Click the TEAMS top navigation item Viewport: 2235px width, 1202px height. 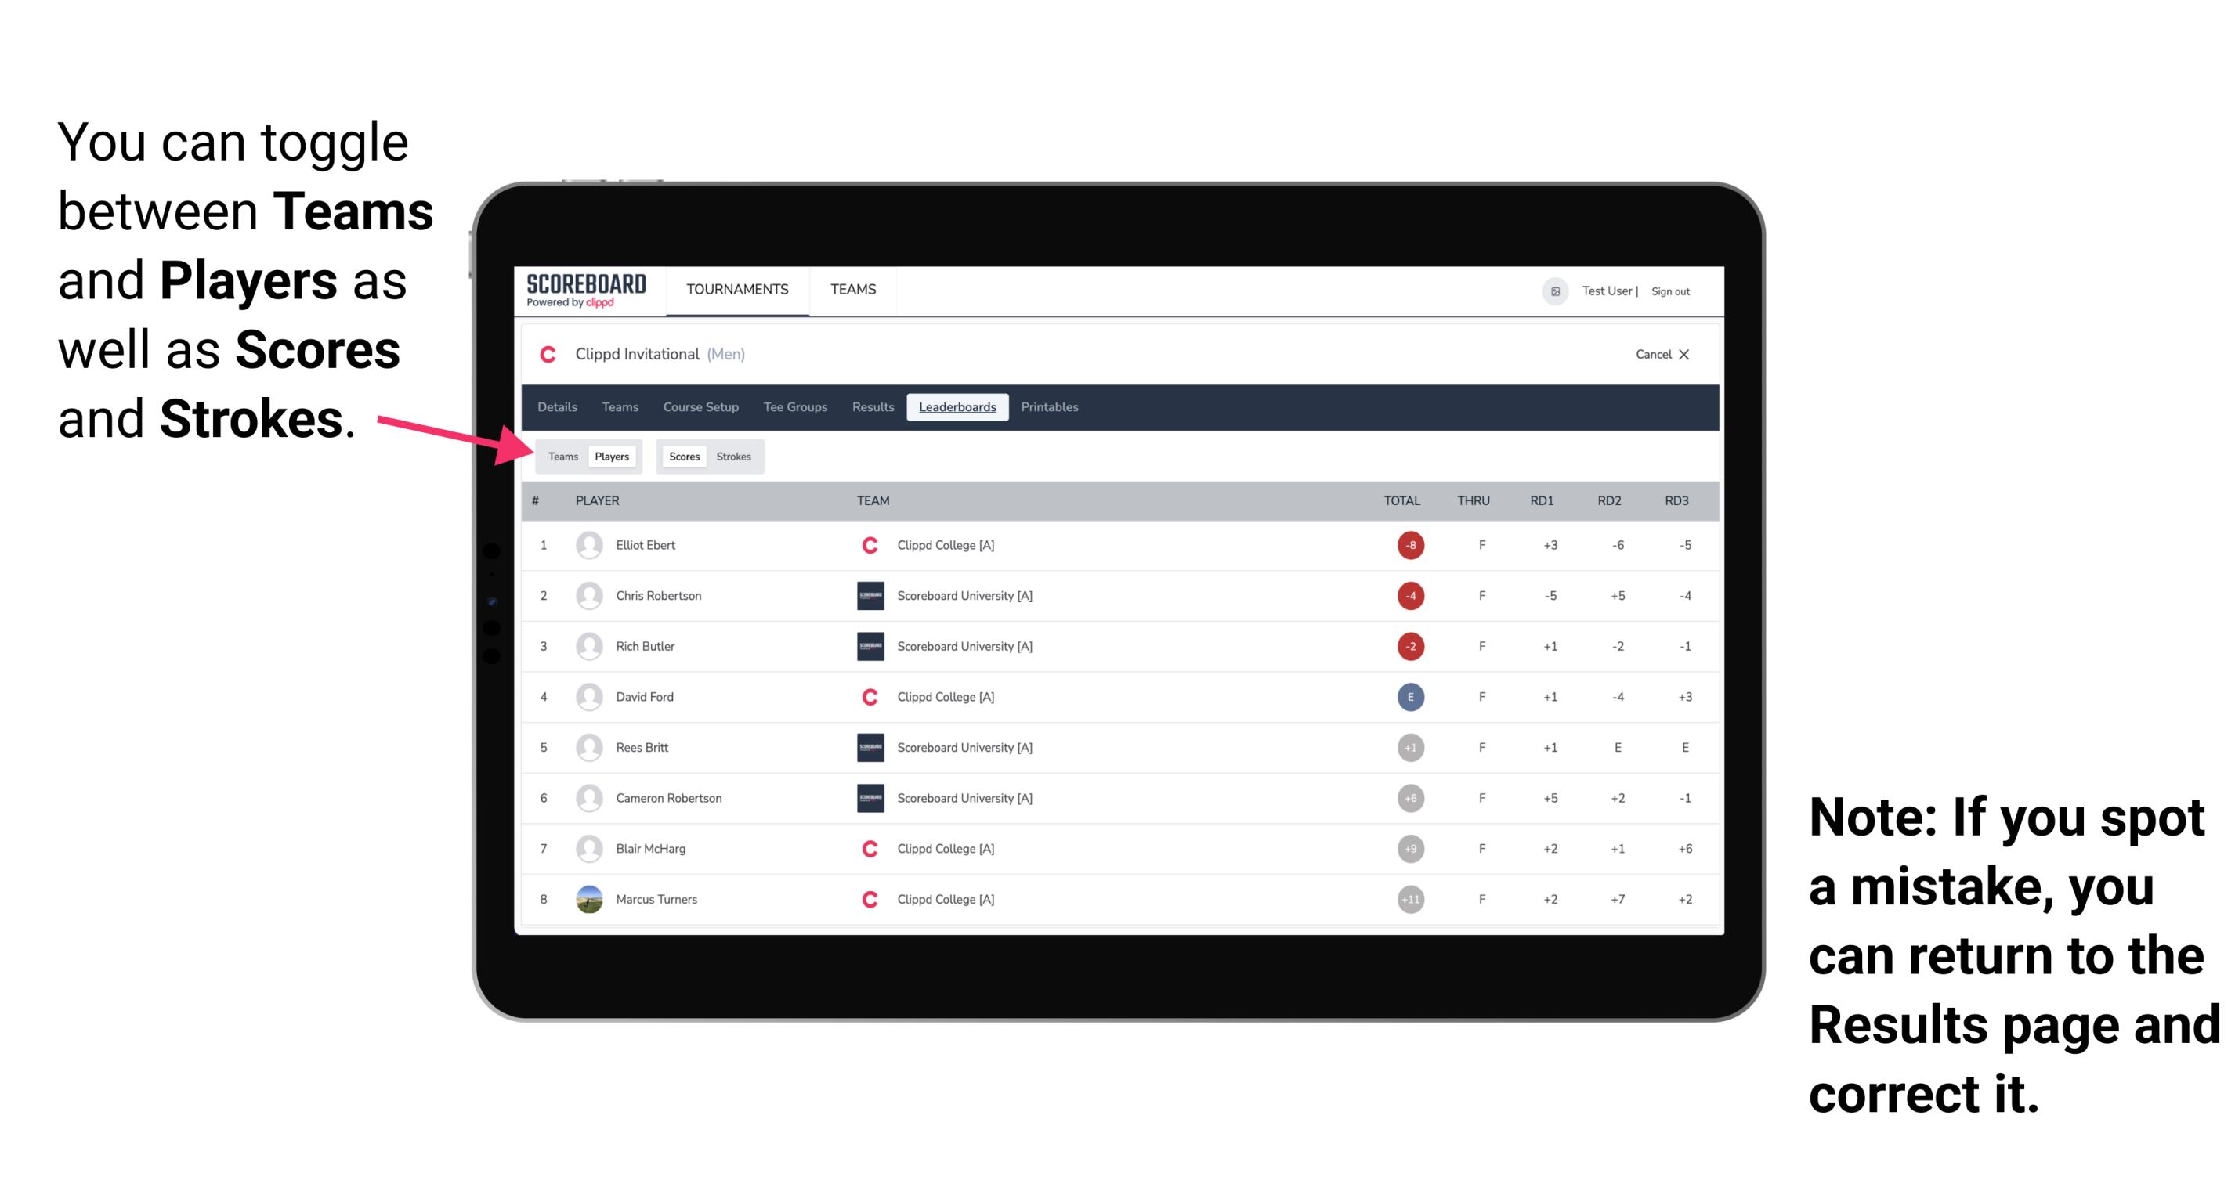851,291
